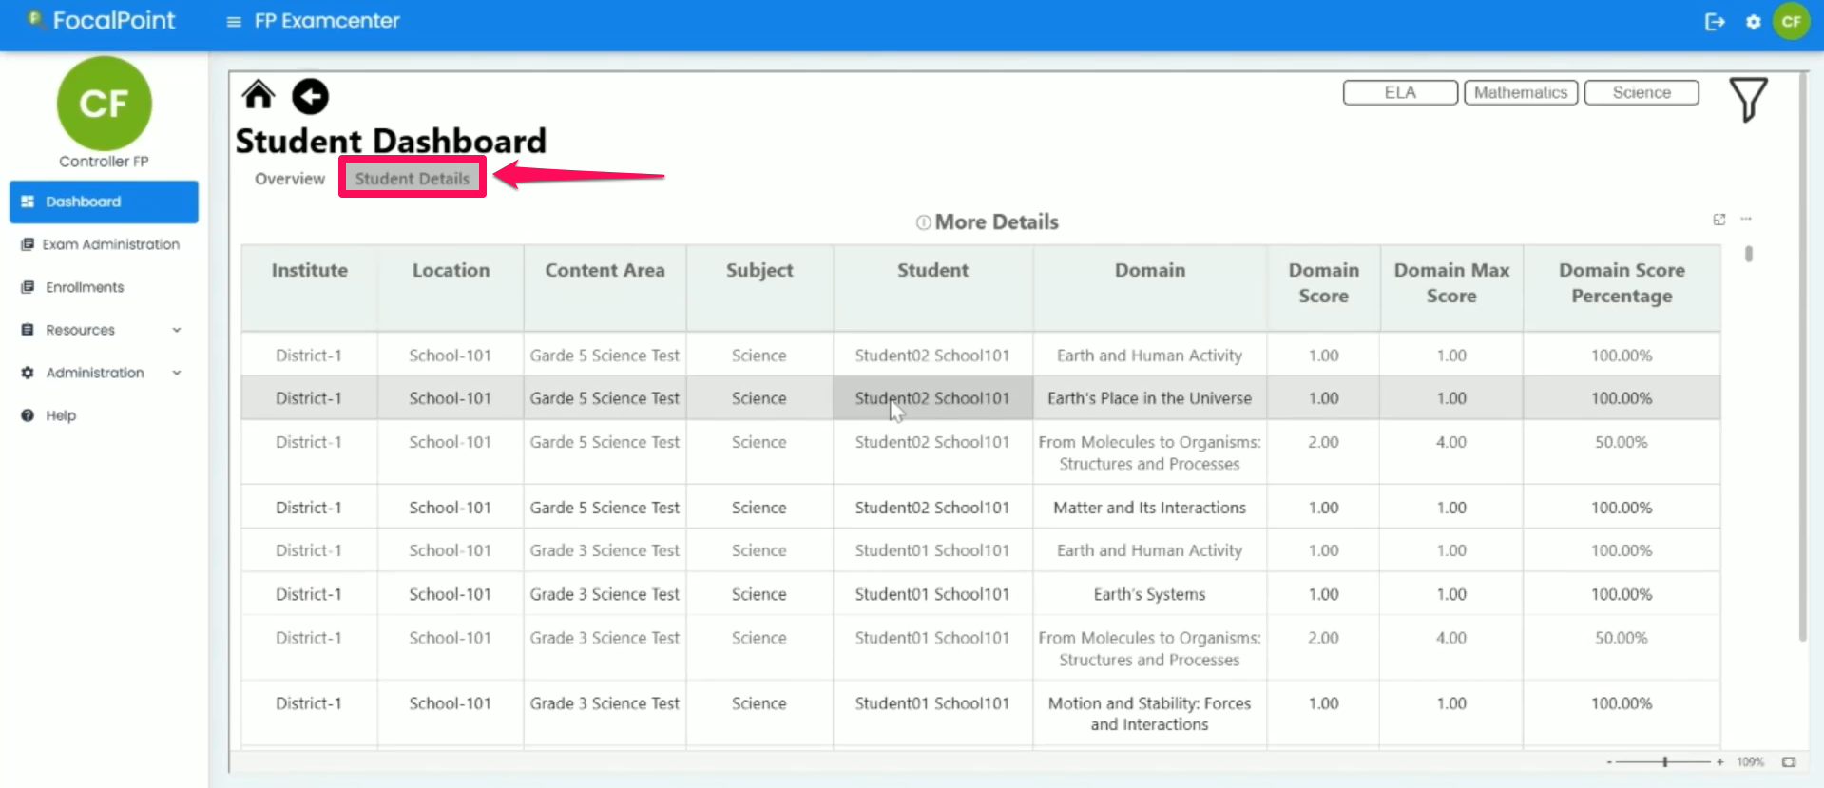Image resolution: width=1824 pixels, height=788 pixels.
Task: Click the page vertical scrollbar
Action: pos(1803,356)
